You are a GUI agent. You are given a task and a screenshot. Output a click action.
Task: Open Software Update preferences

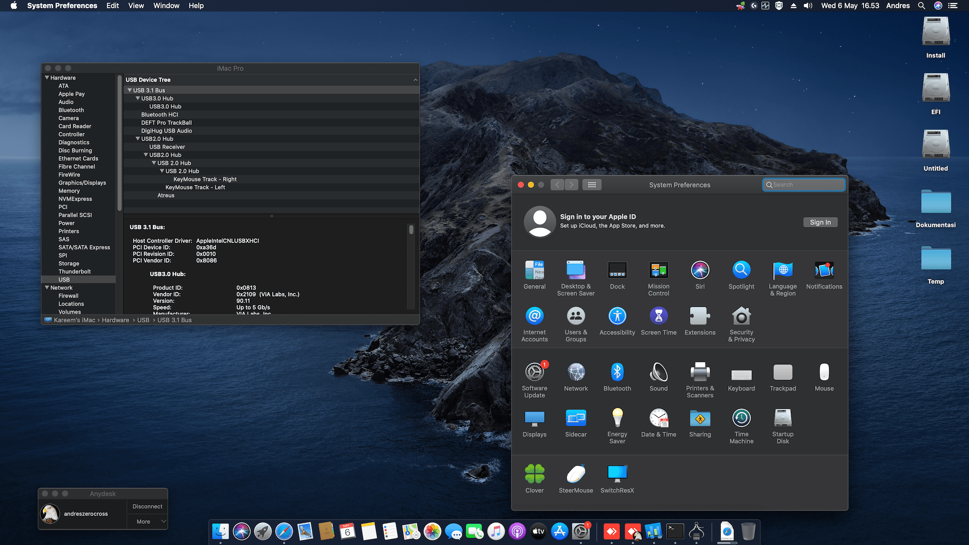pyautogui.click(x=534, y=380)
